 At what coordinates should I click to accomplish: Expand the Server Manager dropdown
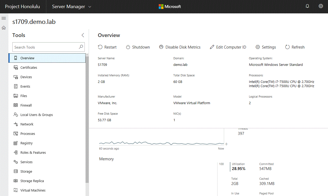click(x=71, y=7)
